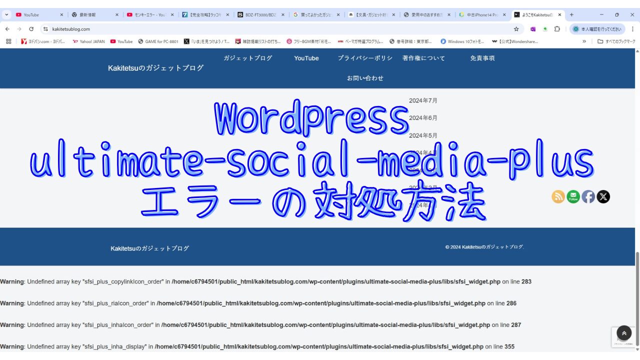The height and width of the screenshot is (360, 640).
Task: Click the footer Kakitetsuのガジェットブログ link
Action: click(150, 248)
